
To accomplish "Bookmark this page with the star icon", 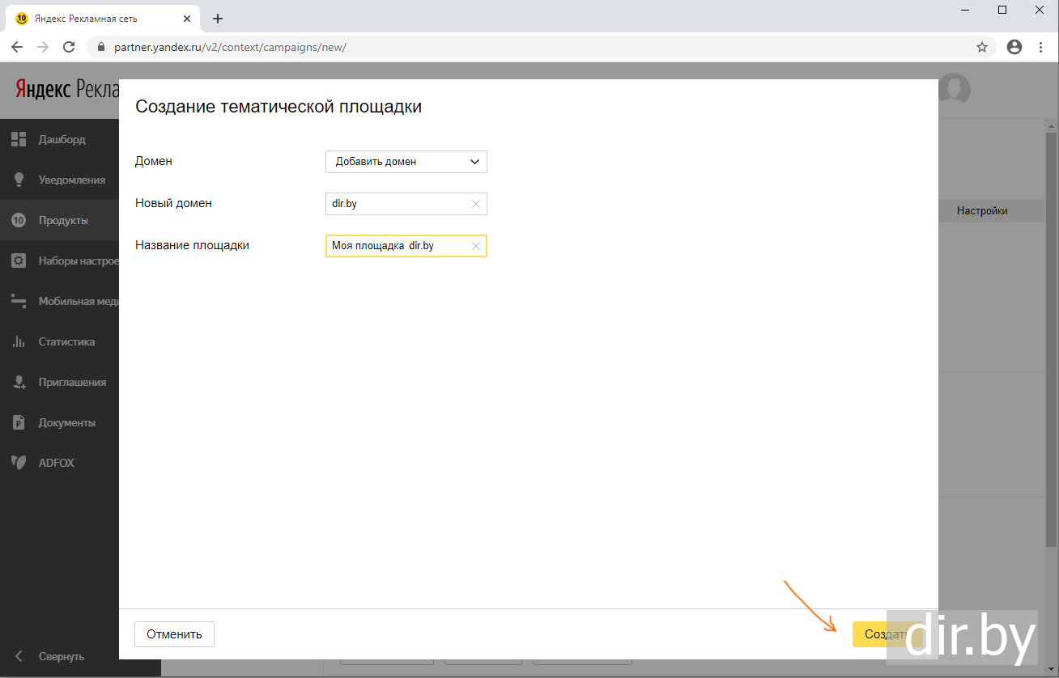I will click(982, 47).
